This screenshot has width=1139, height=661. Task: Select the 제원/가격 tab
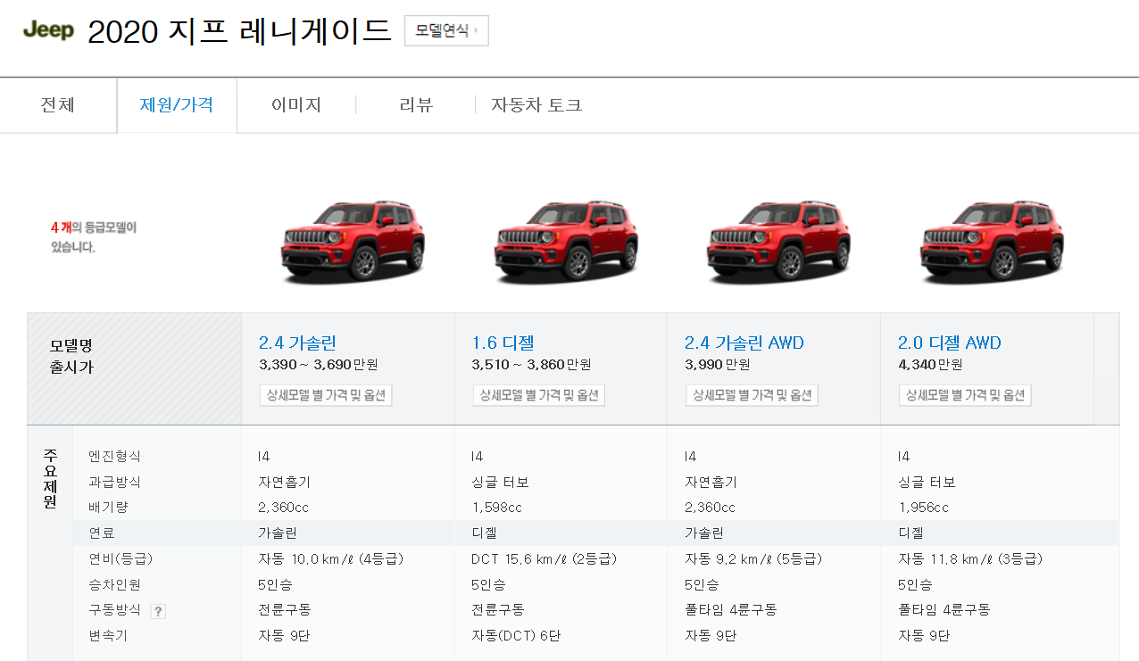[x=177, y=105]
